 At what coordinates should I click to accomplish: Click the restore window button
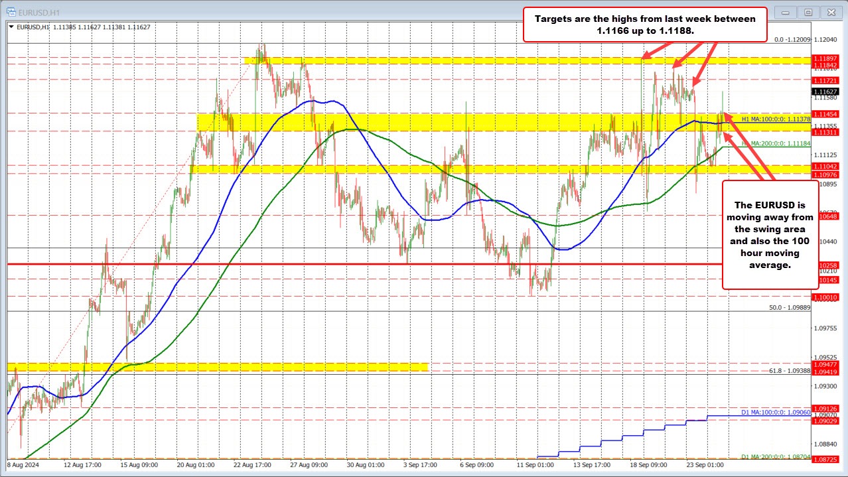tap(808, 11)
